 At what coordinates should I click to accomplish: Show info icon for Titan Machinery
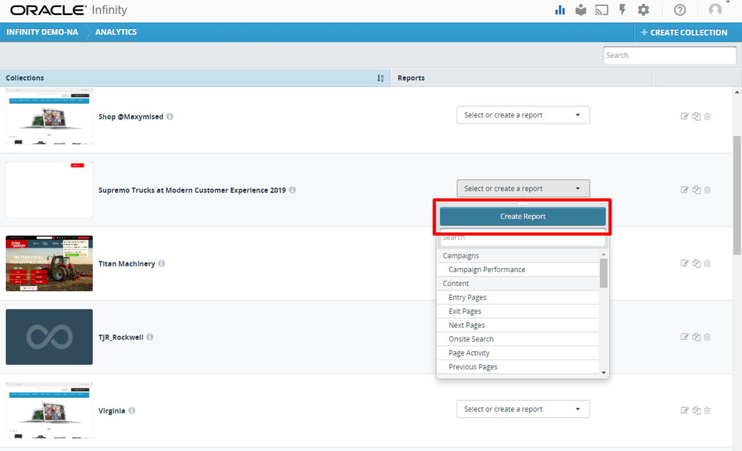click(x=161, y=263)
